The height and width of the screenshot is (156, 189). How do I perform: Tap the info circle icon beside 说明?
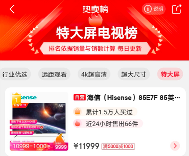pos(148,9)
